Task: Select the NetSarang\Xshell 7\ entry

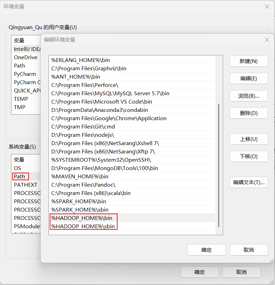Action: coord(132,143)
